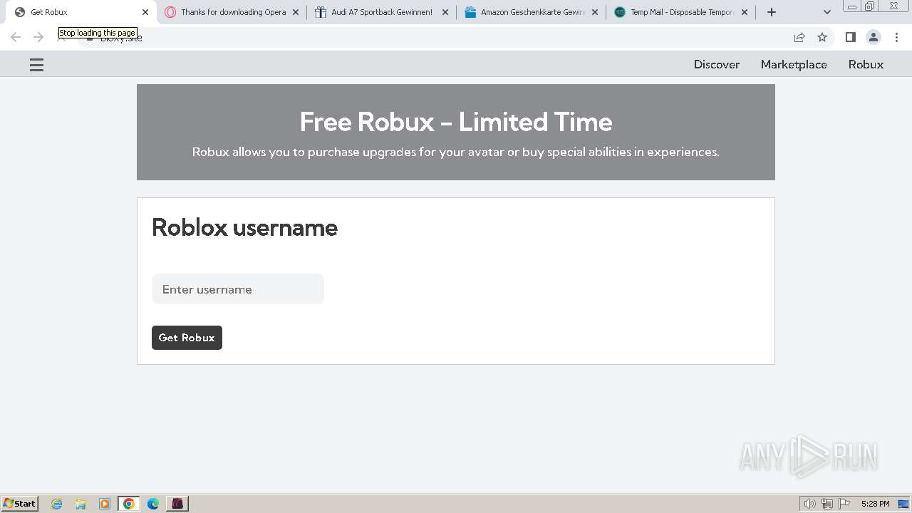The image size is (912, 513).
Task: Toggle the browser side panel
Action: (850, 37)
